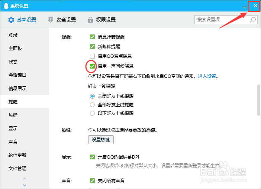Screen dimensions: 261x189
Task: Open 信息展示 in the sidebar
Action: pyautogui.click(x=25, y=88)
